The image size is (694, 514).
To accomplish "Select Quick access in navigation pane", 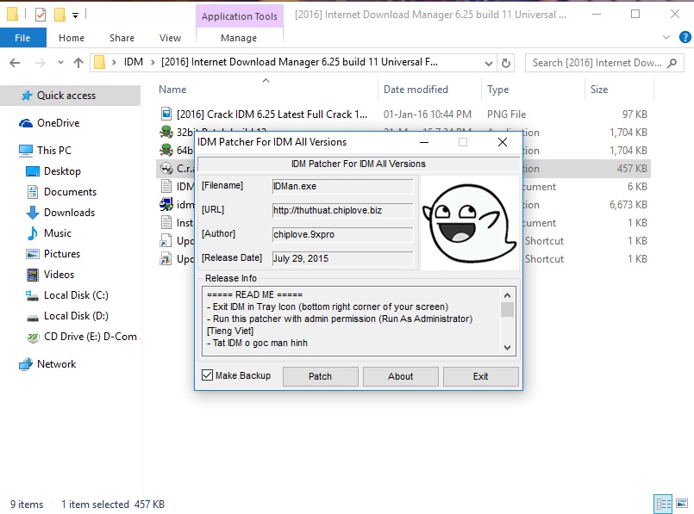I will 71,96.
